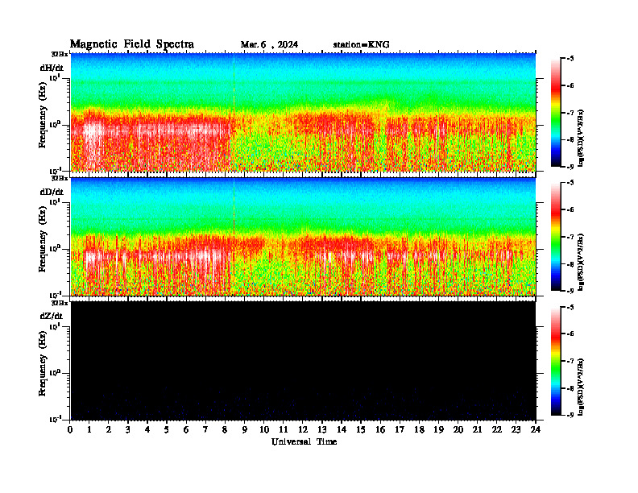
Task: Click hour tick label '9' on time axis
Action: tap(244, 429)
